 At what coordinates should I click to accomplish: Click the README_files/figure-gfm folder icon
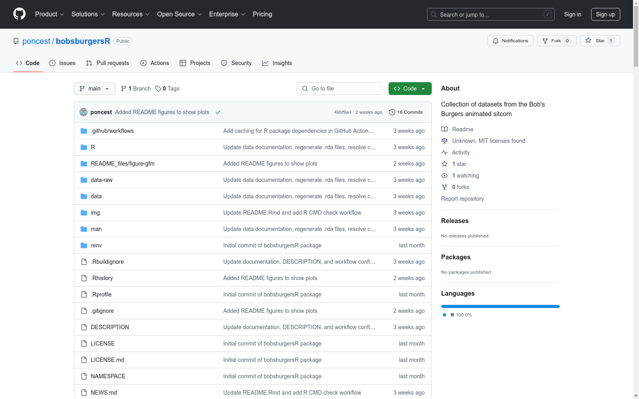click(x=84, y=164)
